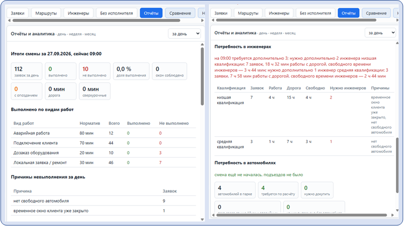Open Сравнение tab in right panel

point(376,13)
